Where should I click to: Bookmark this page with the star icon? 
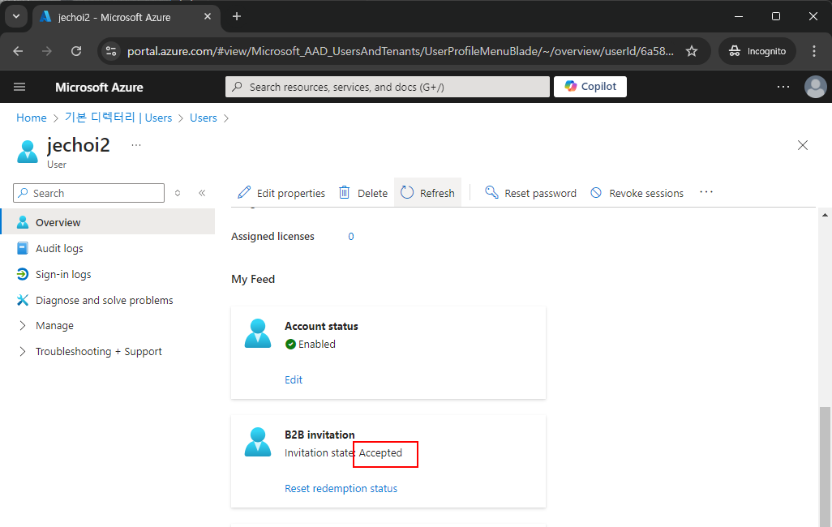(x=692, y=51)
